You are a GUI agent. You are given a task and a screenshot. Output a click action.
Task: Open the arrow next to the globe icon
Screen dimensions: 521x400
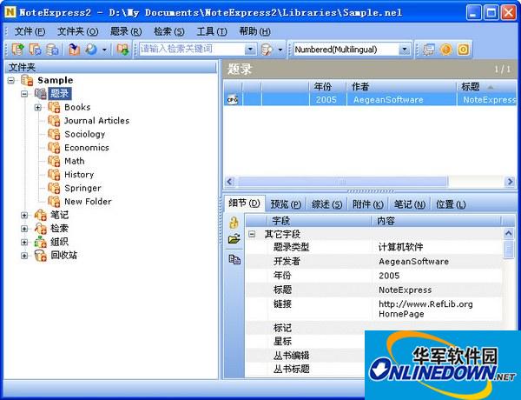104,50
